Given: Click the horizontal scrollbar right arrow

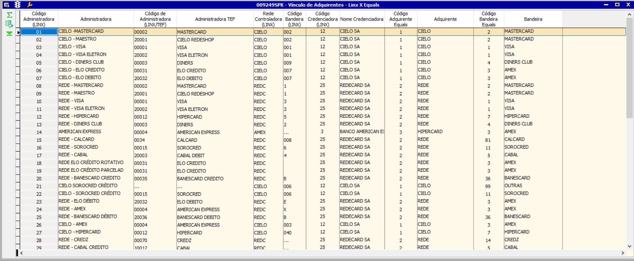Looking at the screenshot, I should (x=623, y=253).
